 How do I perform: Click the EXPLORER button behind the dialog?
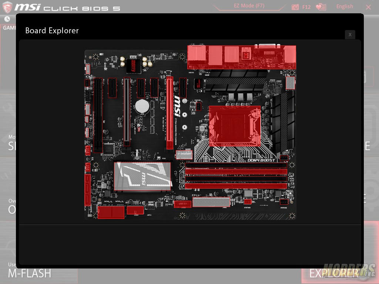(334, 274)
